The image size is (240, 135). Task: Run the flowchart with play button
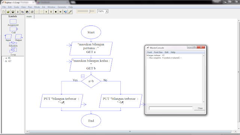pos(46,12)
